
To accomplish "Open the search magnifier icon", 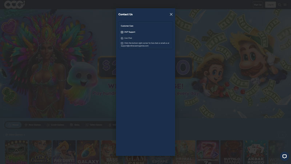I will coord(279,5).
